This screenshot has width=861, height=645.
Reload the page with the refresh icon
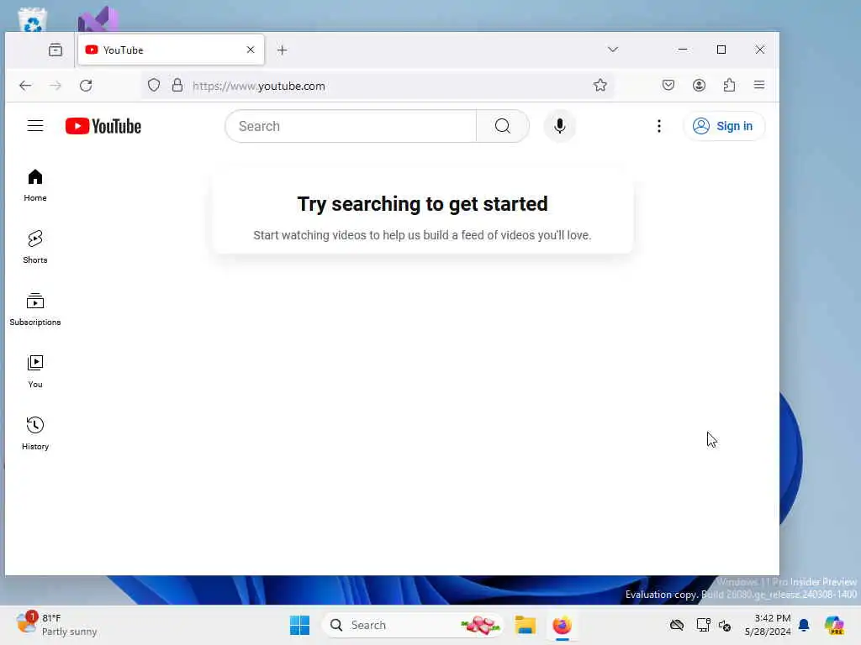pyautogui.click(x=86, y=86)
